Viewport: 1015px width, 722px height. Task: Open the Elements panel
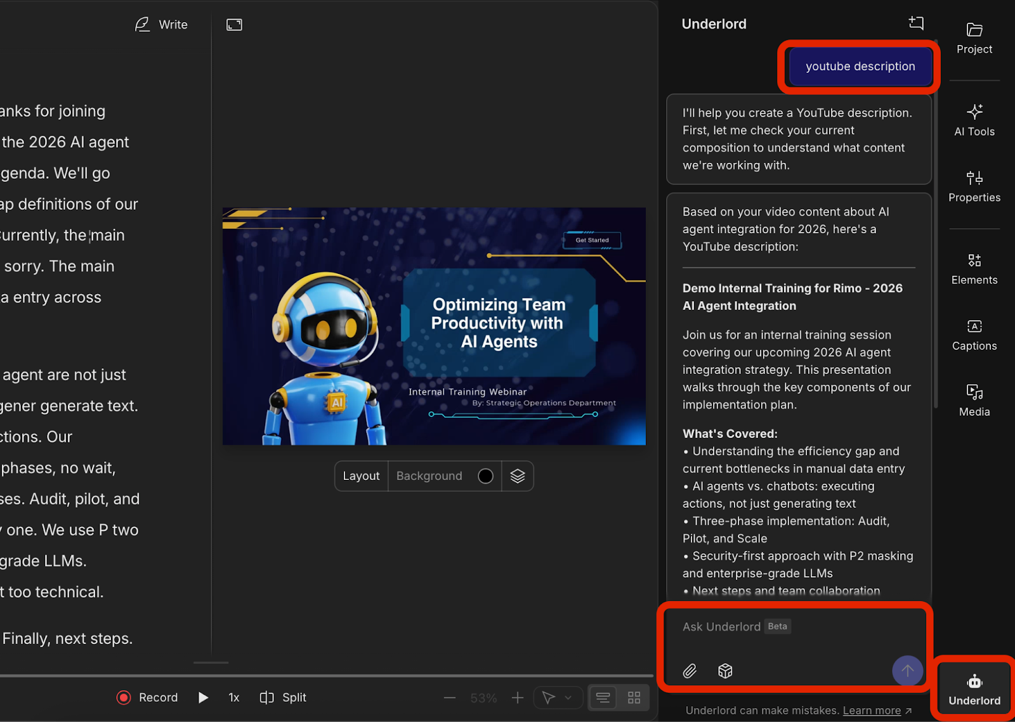point(974,269)
